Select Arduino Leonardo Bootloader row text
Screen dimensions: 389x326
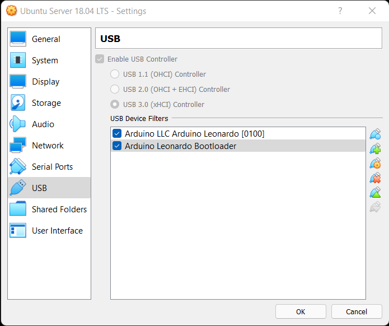tap(180, 146)
